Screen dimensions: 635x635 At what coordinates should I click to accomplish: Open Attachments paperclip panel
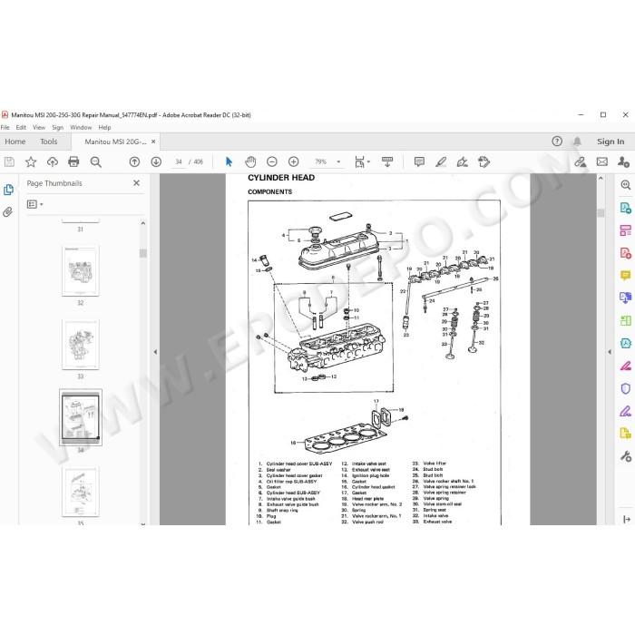pyautogui.click(x=7, y=211)
